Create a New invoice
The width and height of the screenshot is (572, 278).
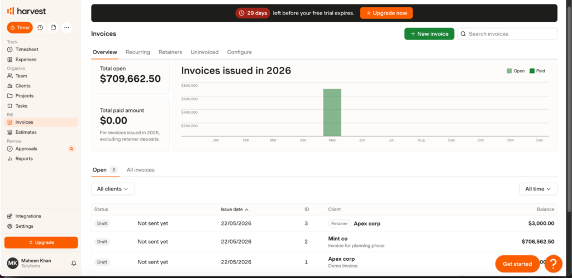pyautogui.click(x=429, y=34)
